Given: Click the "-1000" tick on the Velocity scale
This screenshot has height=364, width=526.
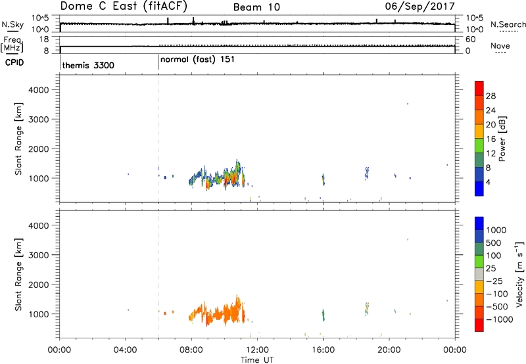Looking at the screenshot, I should (500, 319).
